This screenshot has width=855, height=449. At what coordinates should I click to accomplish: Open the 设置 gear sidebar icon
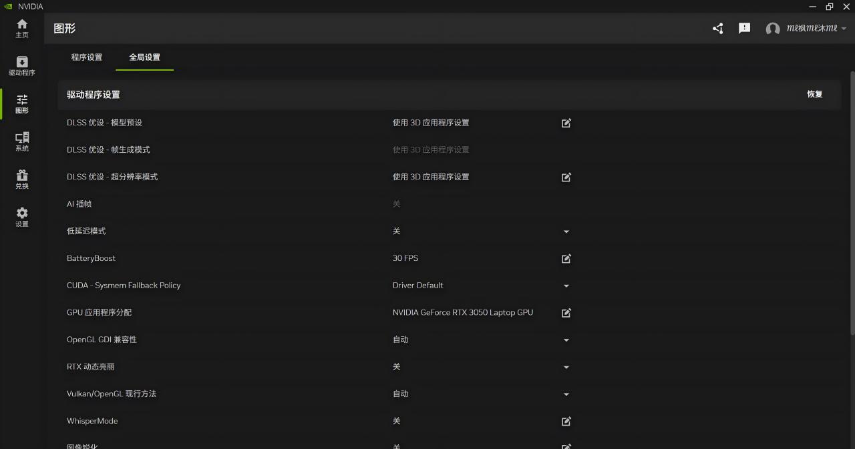(x=22, y=217)
